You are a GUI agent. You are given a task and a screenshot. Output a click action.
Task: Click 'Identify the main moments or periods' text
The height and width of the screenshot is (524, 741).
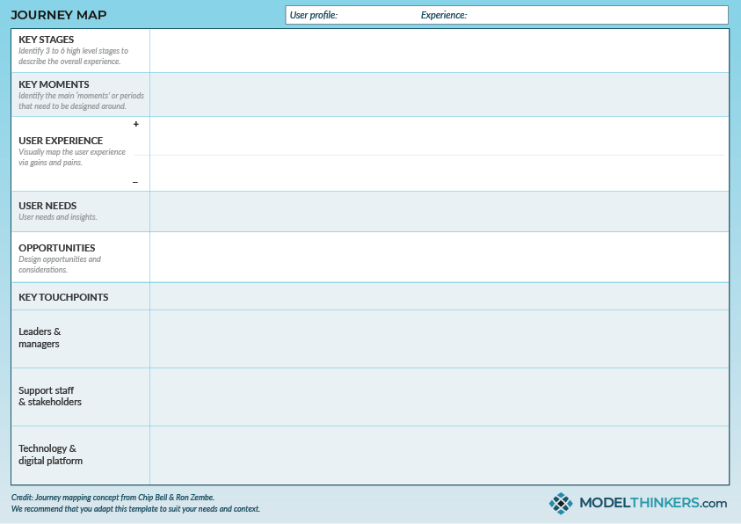(81, 101)
